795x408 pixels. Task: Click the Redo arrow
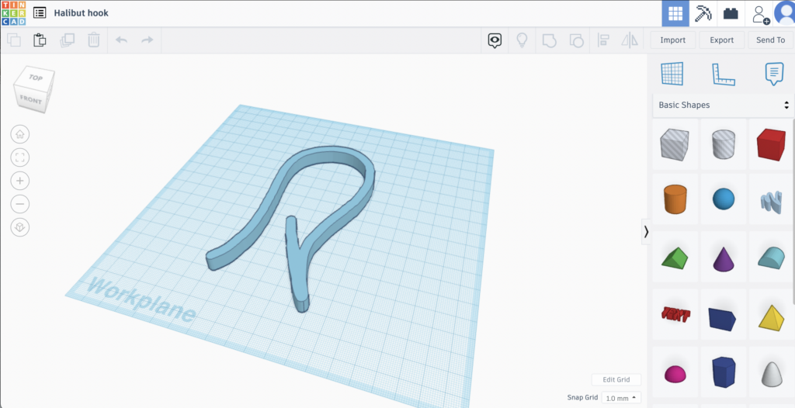[x=147, y=40]
